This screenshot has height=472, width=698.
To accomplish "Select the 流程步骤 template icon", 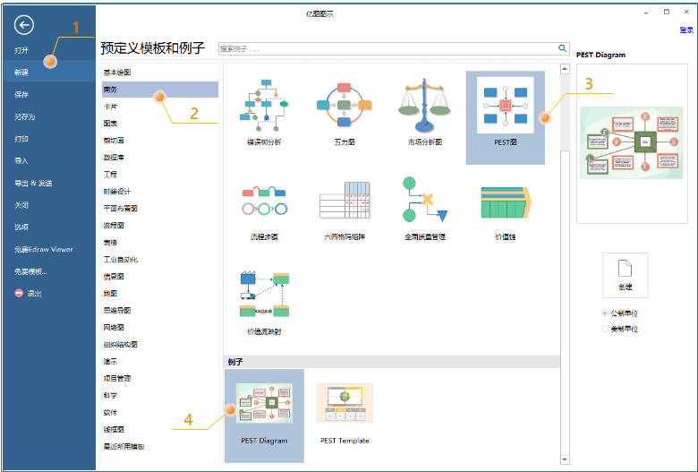I will tap(264, 201).
